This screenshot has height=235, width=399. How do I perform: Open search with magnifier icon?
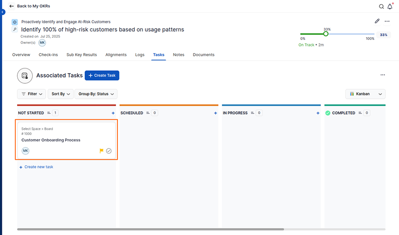click(x=381, y=7)
